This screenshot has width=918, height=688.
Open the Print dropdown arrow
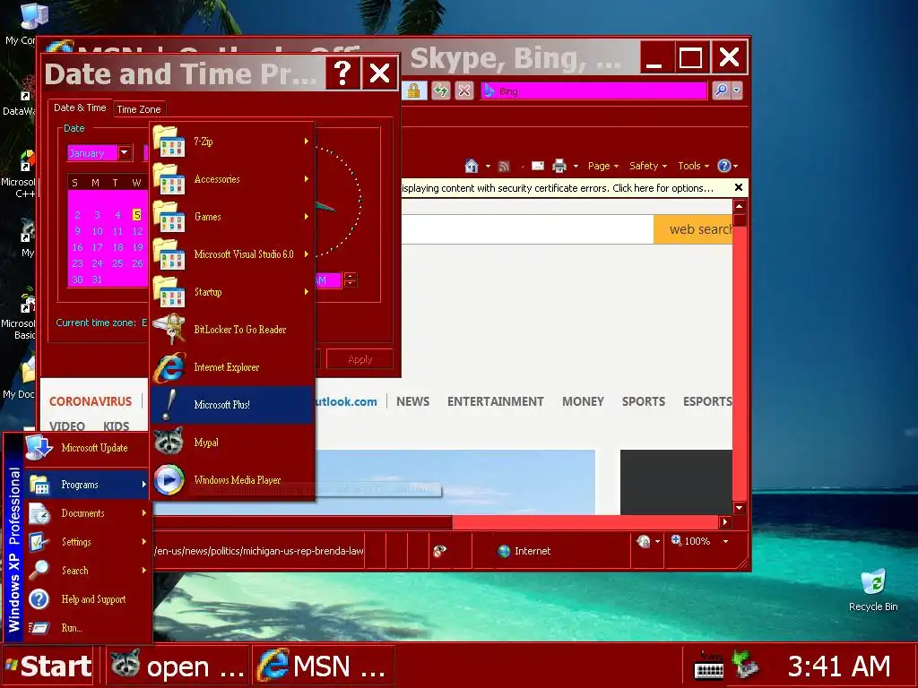[x=576, y=167]
